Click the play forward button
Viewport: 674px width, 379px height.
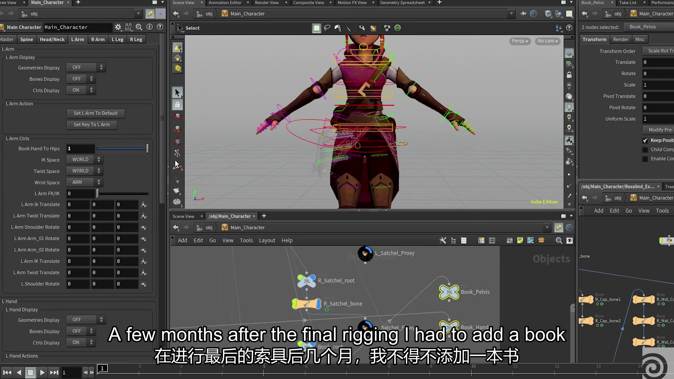[42, 372]
